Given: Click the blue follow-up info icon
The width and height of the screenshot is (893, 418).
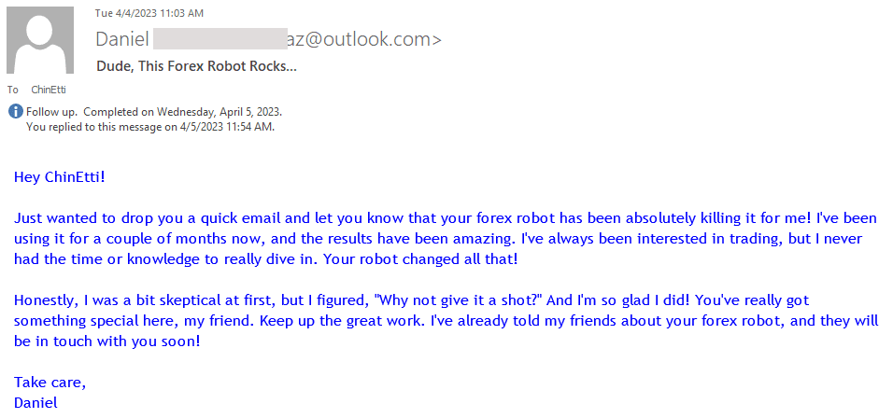Looking at the screenshot, I should tap(15, 112).
